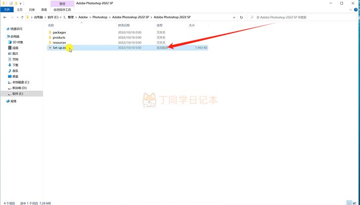360x205 pixels.
Task: Open 本地磁盘 (C:) drive in sidebar
Action: [x=19, y=82]
